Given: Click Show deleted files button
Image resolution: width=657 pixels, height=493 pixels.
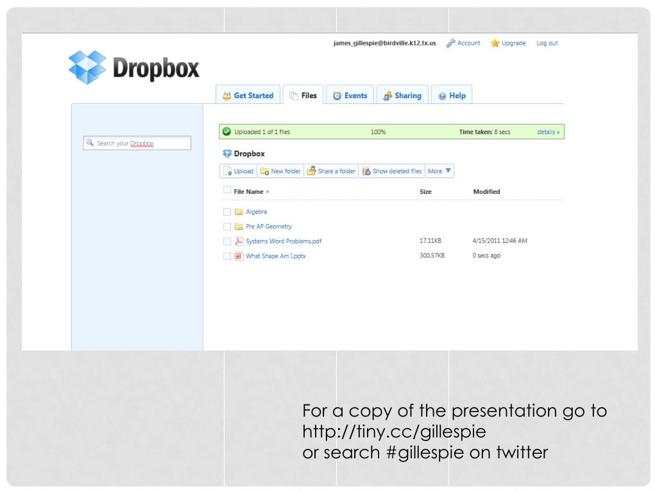Looking at the screenshot, I should [392, 171].
